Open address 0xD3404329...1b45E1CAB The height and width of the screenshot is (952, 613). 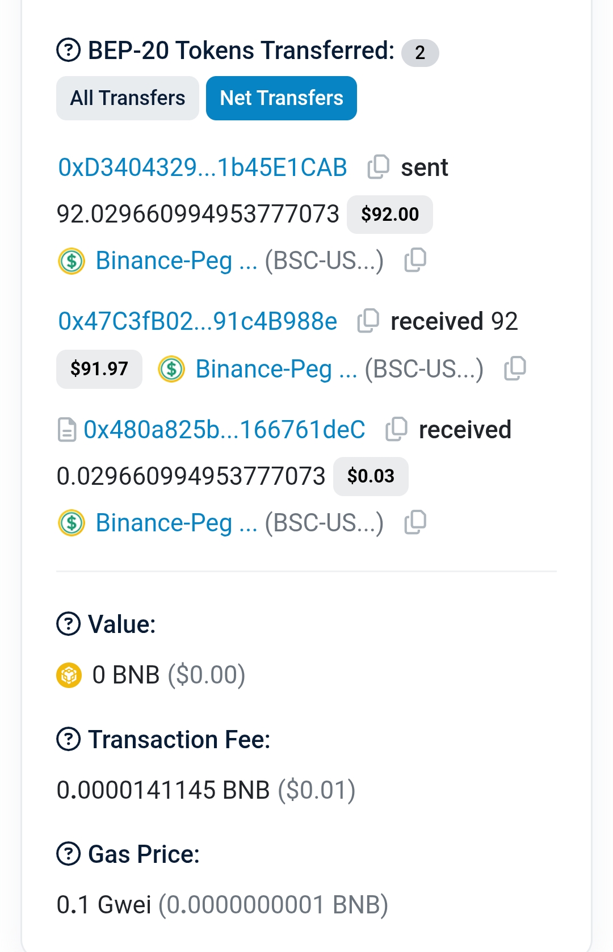[203, 167]
